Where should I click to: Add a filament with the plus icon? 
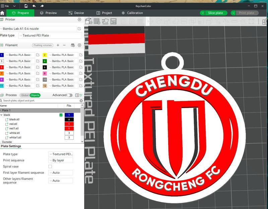(x=58, y=45)
